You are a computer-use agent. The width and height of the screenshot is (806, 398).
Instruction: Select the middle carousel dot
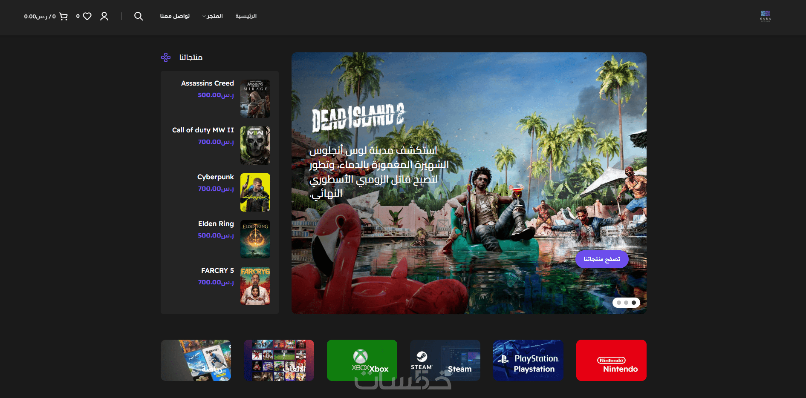click(626, 303)
